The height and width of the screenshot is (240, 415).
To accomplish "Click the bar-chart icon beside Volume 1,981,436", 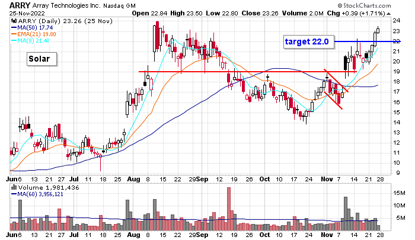I will coord(14,187).
